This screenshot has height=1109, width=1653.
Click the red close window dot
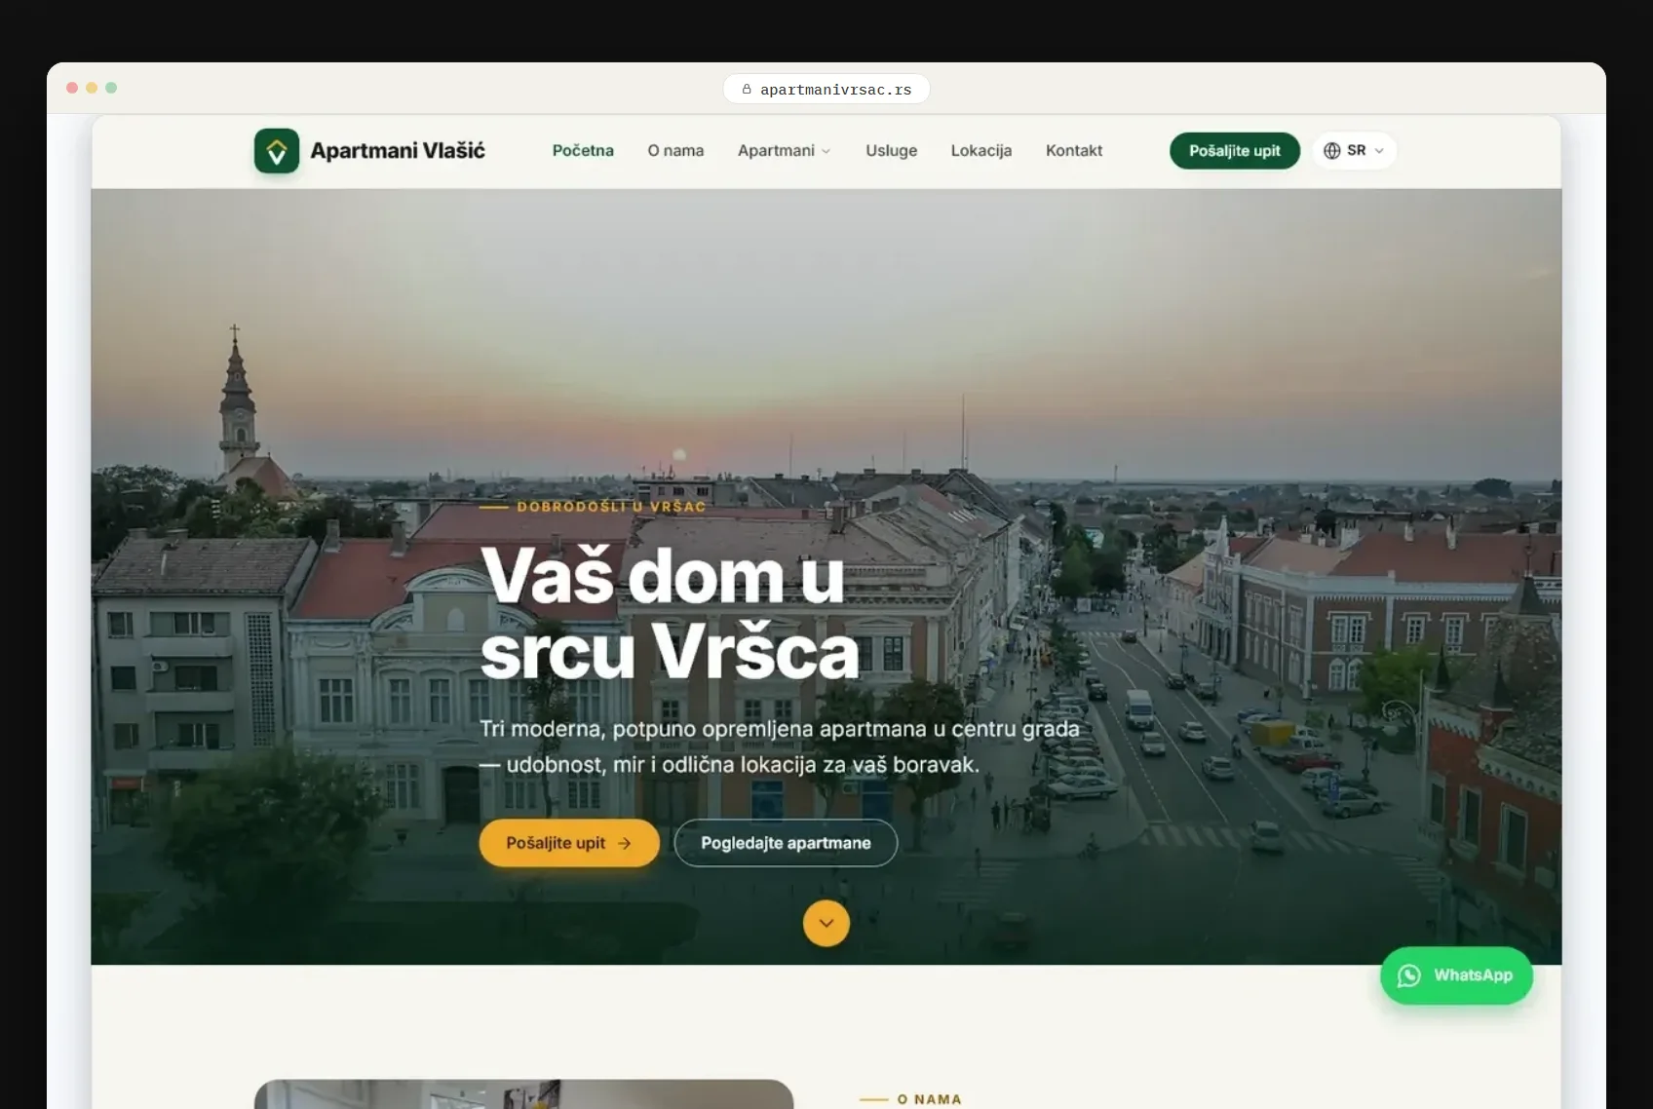(72, 88)
